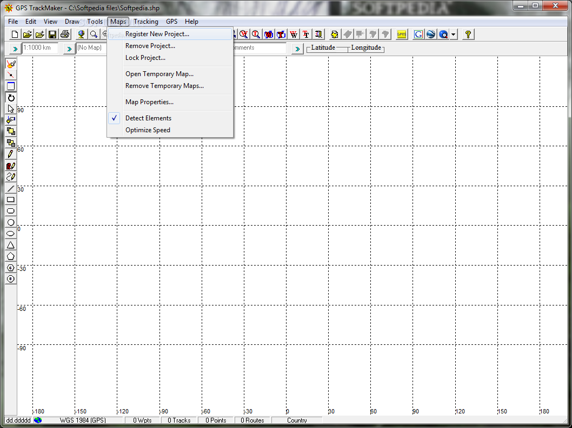Open the Help menu
The height and width of the screenshot is (428, 572).
(x=191, y=22)
